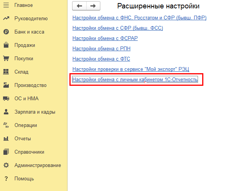Screen dimensions: 227x191
Task: Open the Отчеты menu section
Action: (23, 139)
